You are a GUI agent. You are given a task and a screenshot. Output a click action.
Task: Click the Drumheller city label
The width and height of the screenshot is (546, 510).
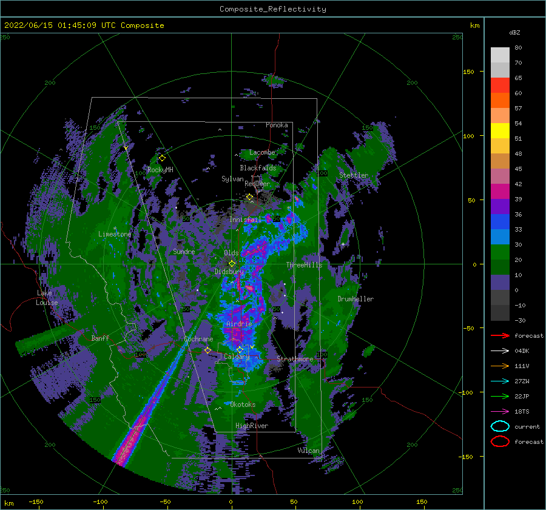tap(356, 299)
